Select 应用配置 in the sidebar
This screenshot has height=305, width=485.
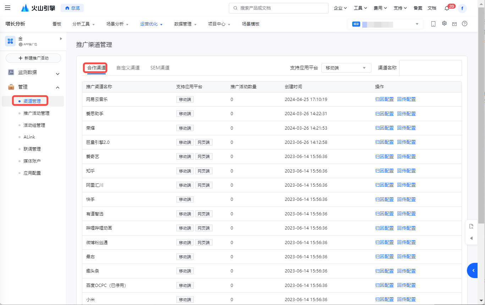click(32, 173)
